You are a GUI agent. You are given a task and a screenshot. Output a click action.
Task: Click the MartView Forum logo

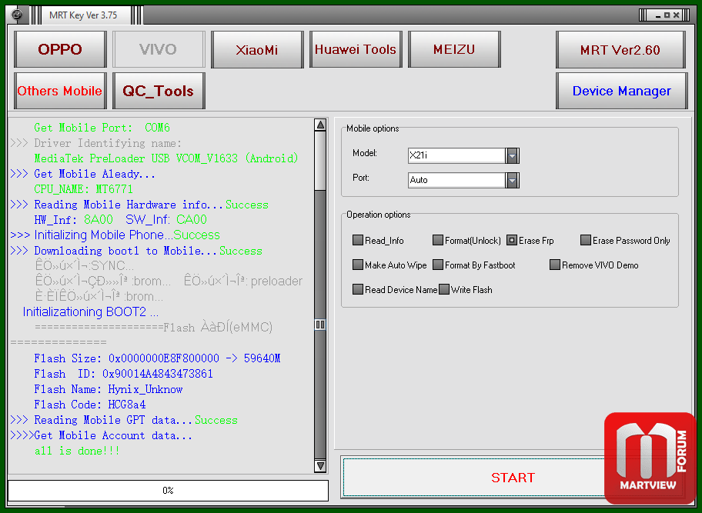650,457
